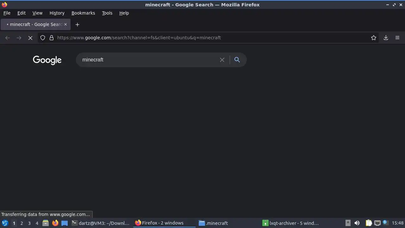
Task: Switch to virtual desktop 3
Action: pos(29,223)
